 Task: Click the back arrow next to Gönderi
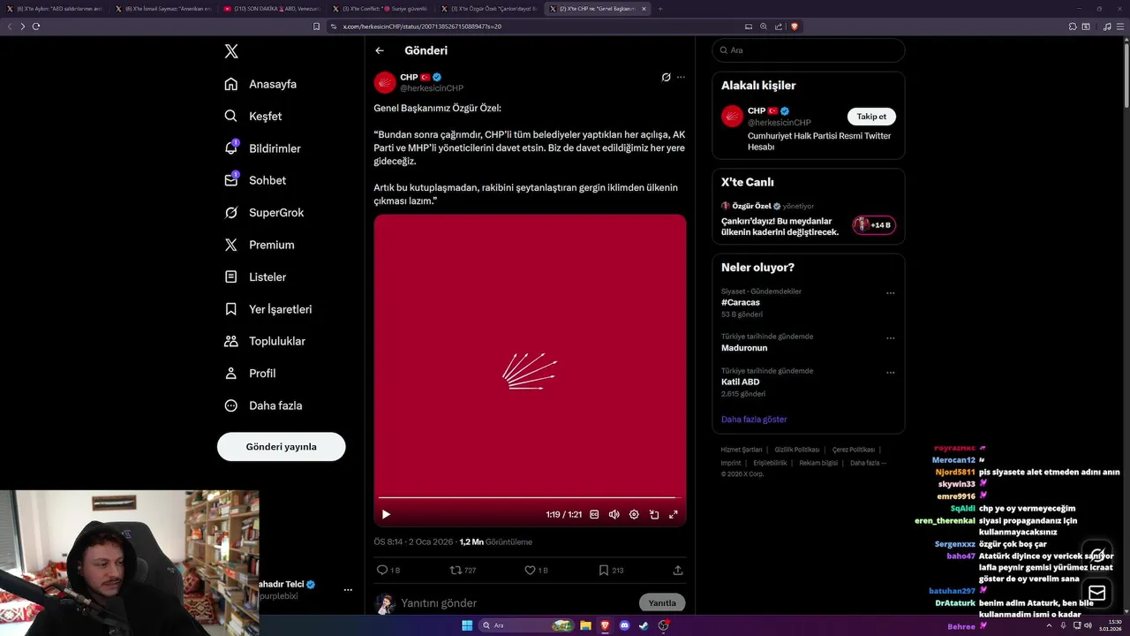pyautogui.click(x=380, y=50)
